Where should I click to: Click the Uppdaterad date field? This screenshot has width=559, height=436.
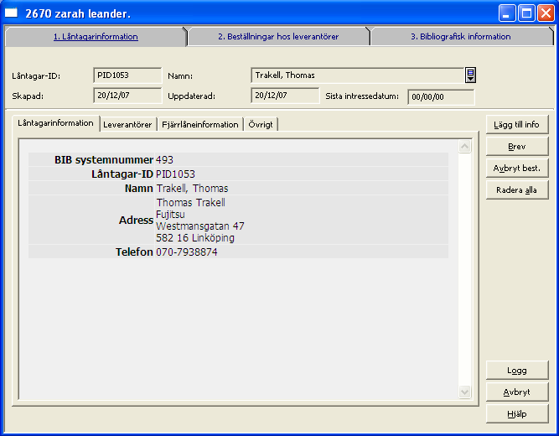tap(285, 96)
